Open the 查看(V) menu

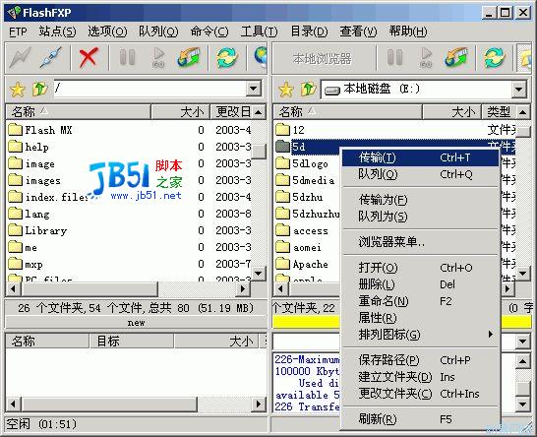tap(358, 31)
